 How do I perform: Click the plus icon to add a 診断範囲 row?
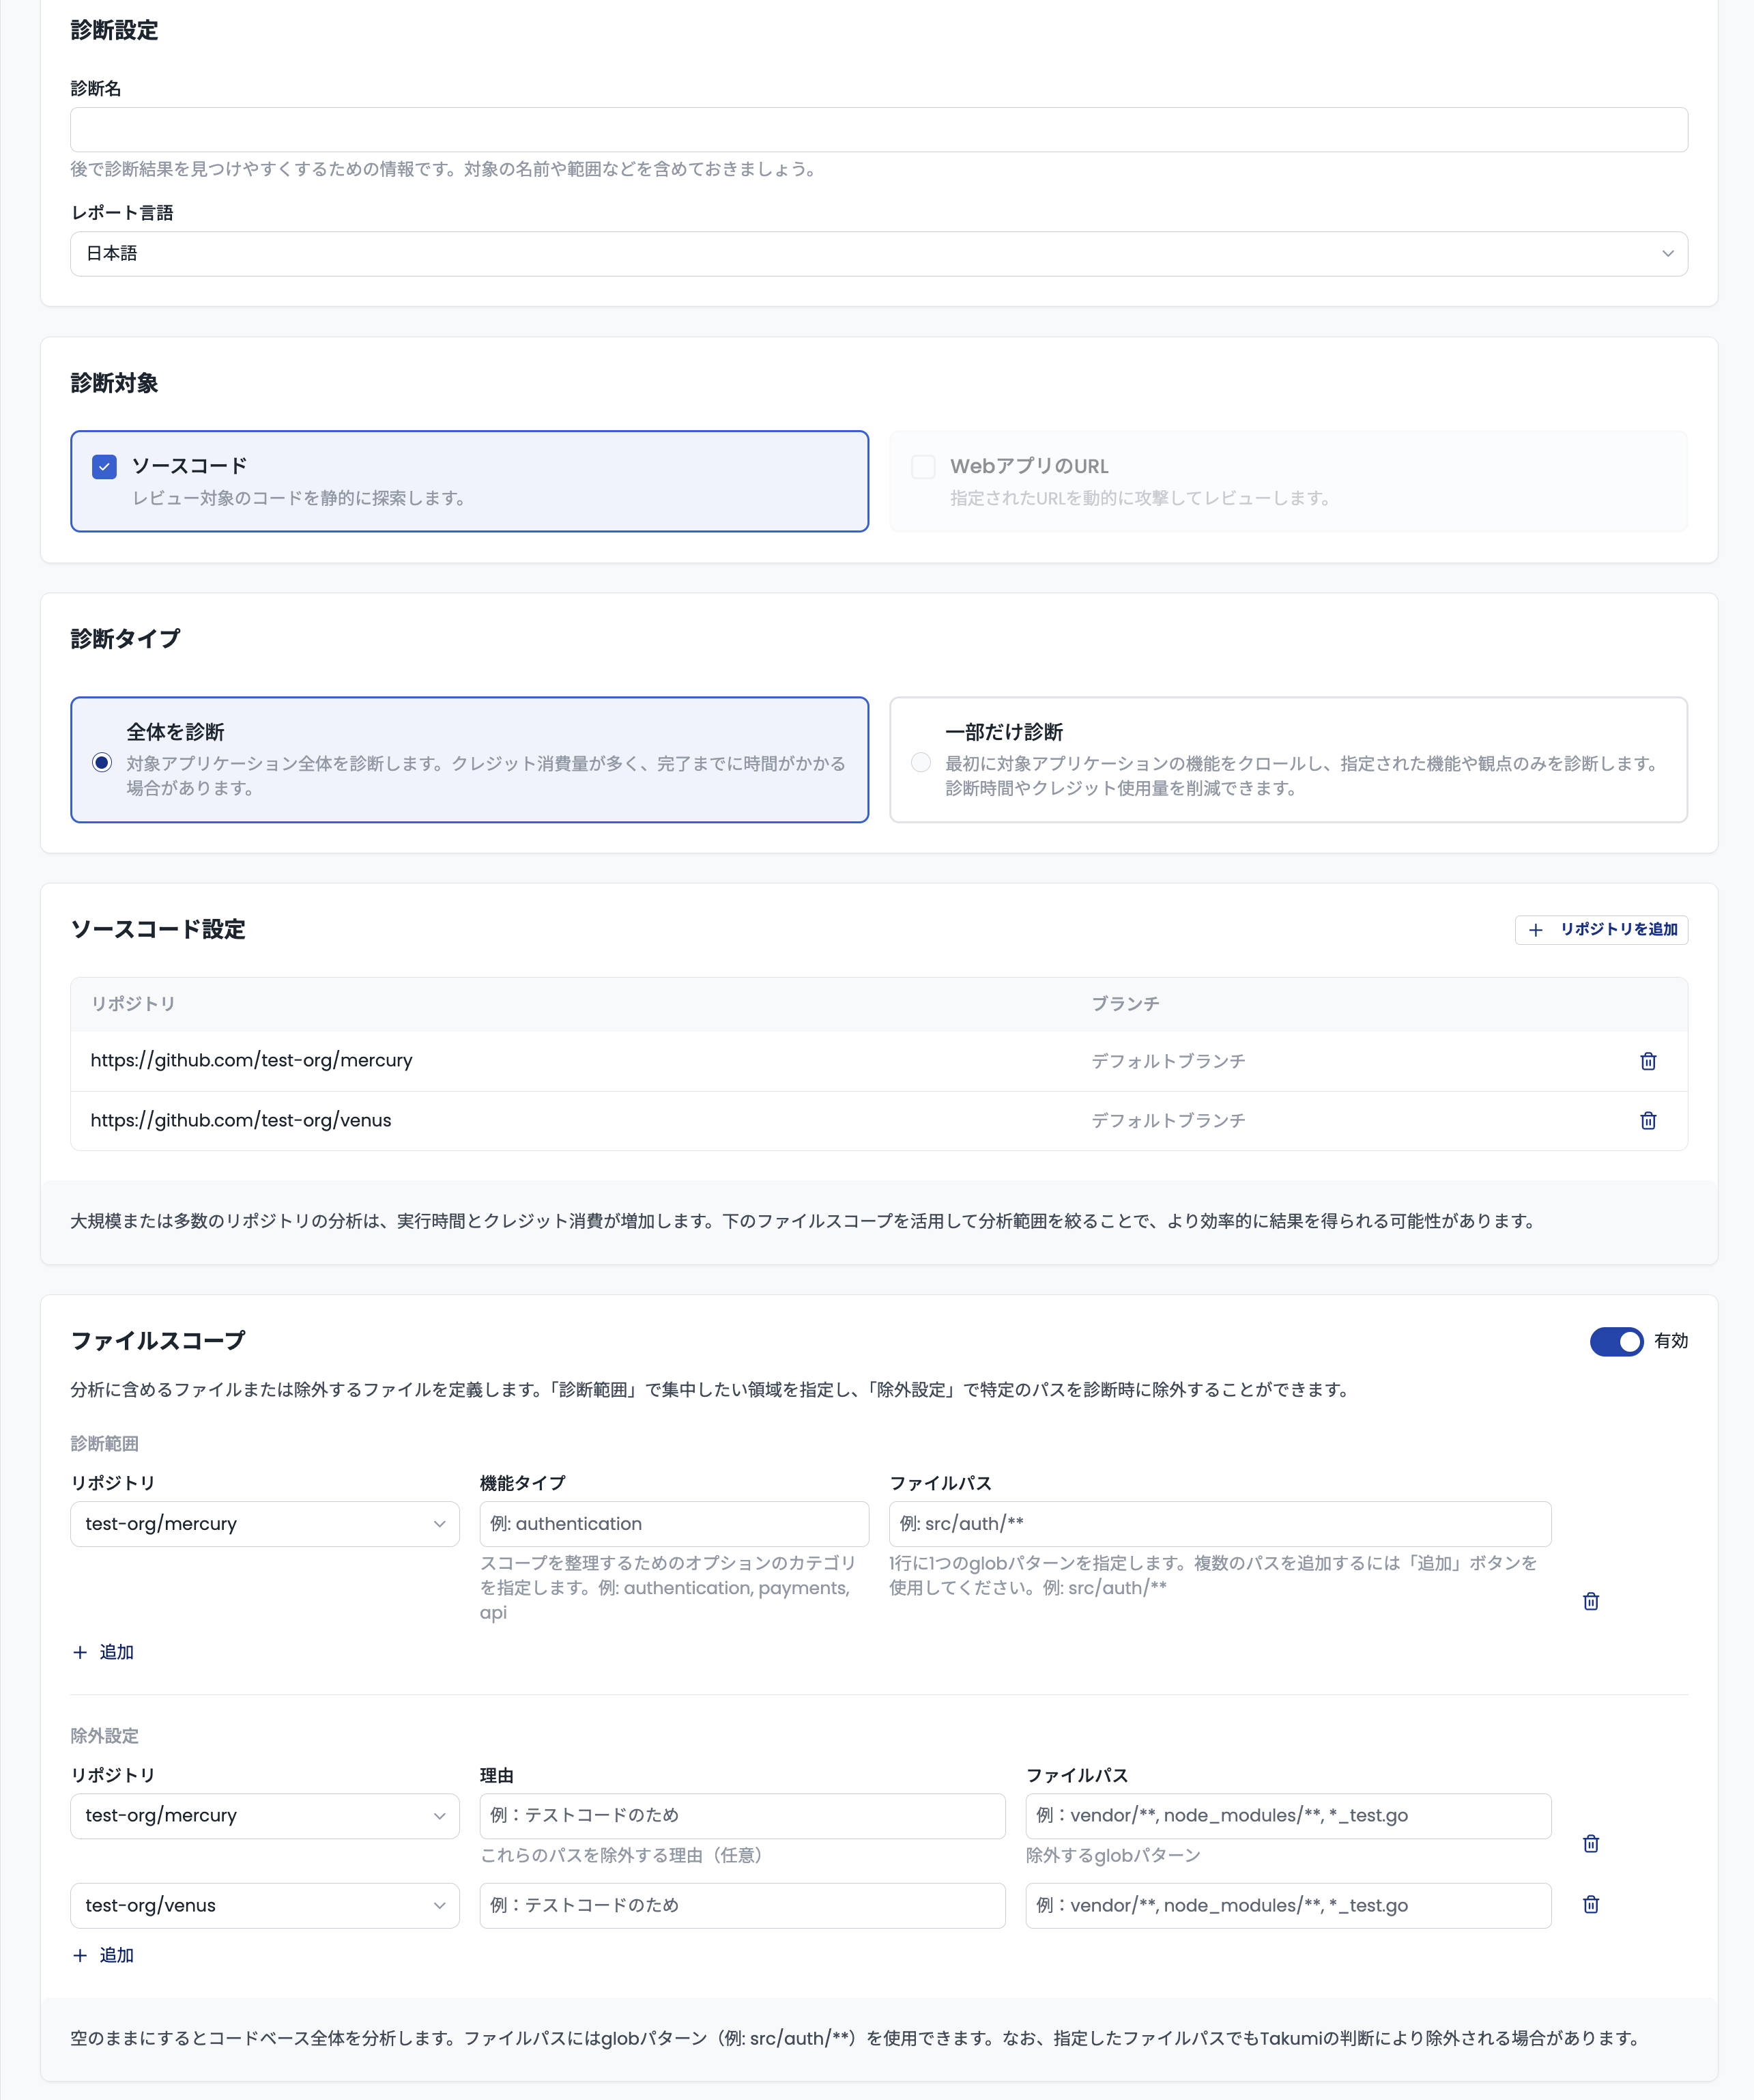(81, 1652)
